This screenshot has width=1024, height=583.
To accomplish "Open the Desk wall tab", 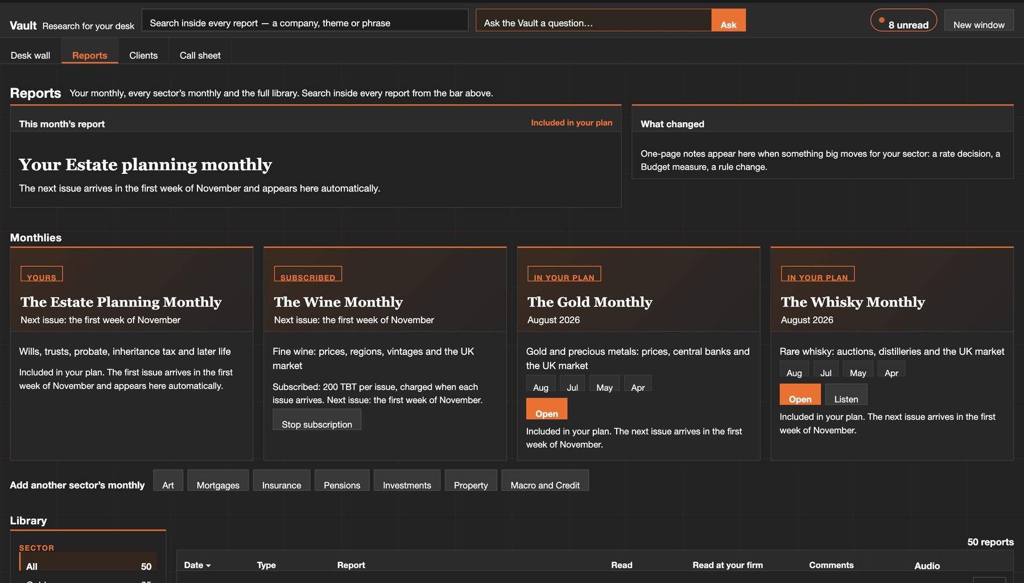I will click(30, 55).
